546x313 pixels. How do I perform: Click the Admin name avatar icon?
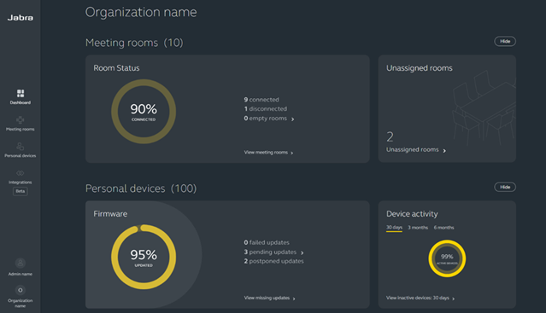pyautogui.click(x=21, y=263)
